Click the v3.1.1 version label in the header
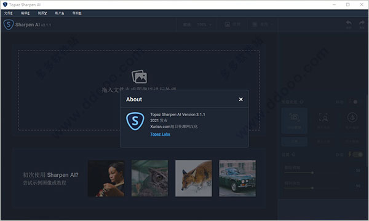Image resolution: width=369 pixels, height=221 pixels. tap(46, 25)
